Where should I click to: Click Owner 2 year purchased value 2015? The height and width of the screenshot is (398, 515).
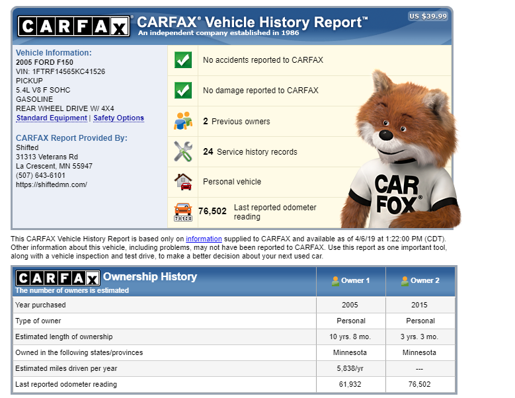click(419, 305)
